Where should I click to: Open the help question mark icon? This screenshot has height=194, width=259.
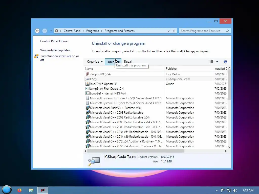click(x=225, y=62)
